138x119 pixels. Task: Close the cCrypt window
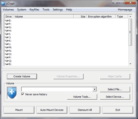click(x=130, y=2)
